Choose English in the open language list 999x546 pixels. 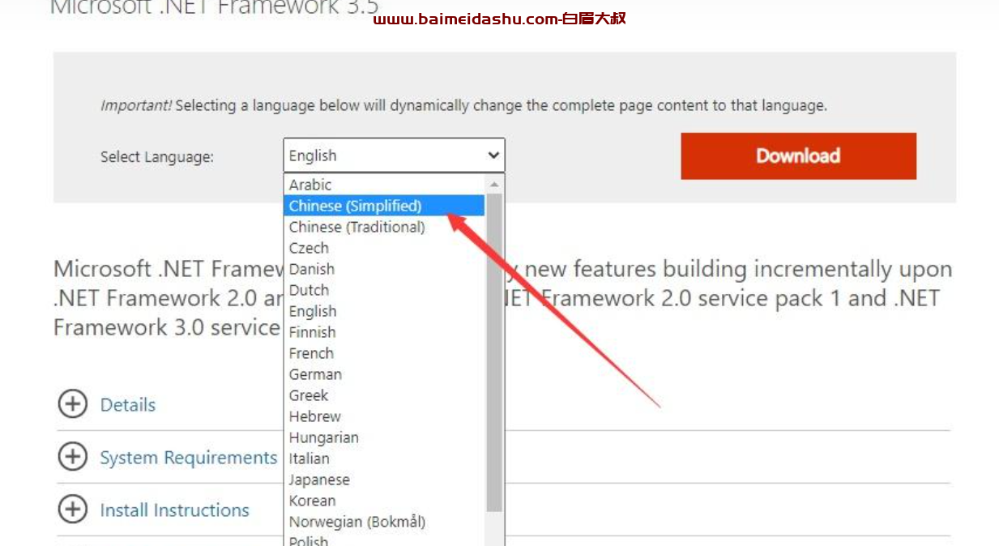385,311
